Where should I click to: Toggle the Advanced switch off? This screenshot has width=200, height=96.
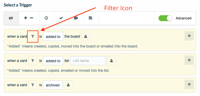(x=165, y=18)
